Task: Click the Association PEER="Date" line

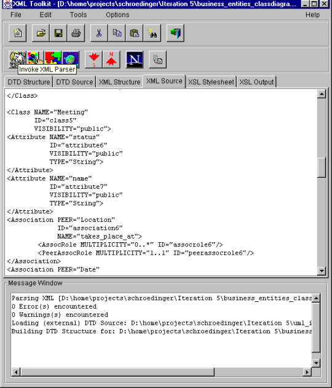Action: click(x=53, y=269)
